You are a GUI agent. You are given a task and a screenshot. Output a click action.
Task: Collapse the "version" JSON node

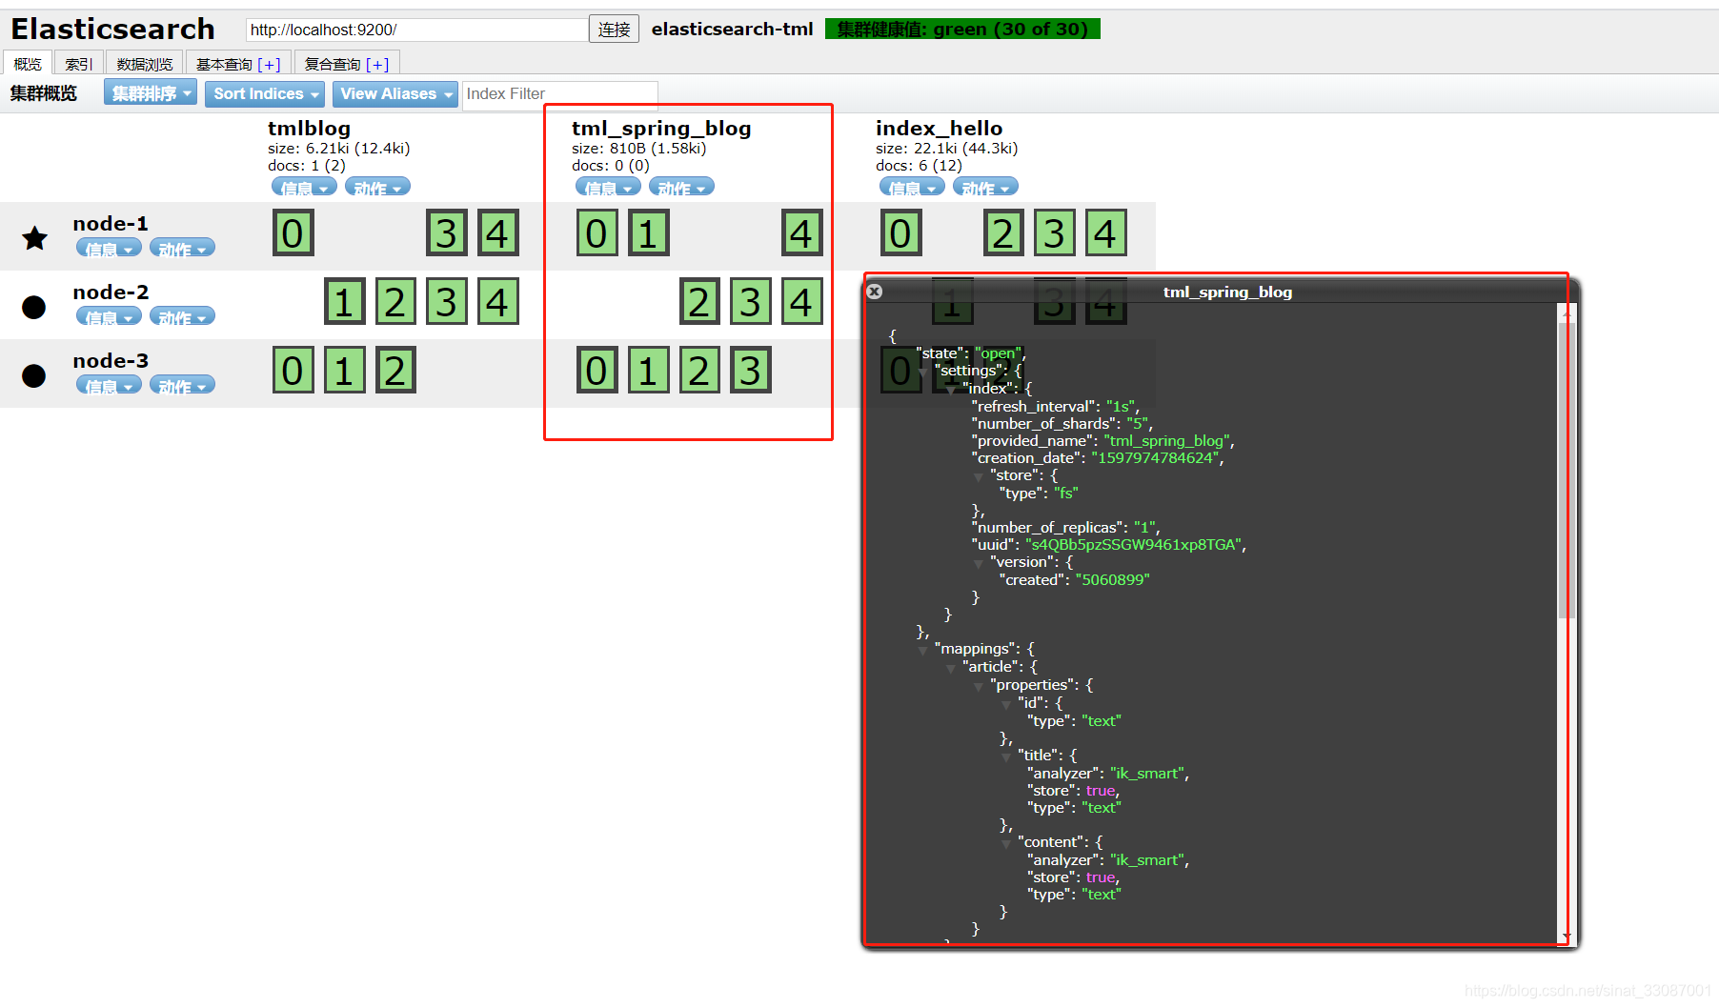(978, 564)
